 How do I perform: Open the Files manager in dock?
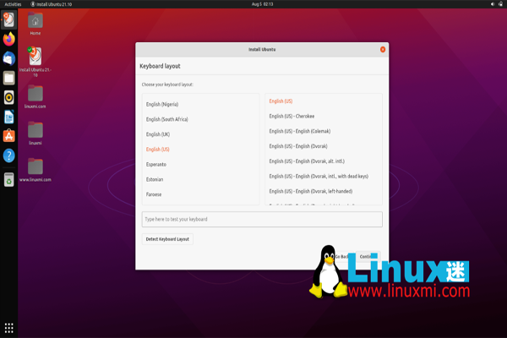click(8, 78)
